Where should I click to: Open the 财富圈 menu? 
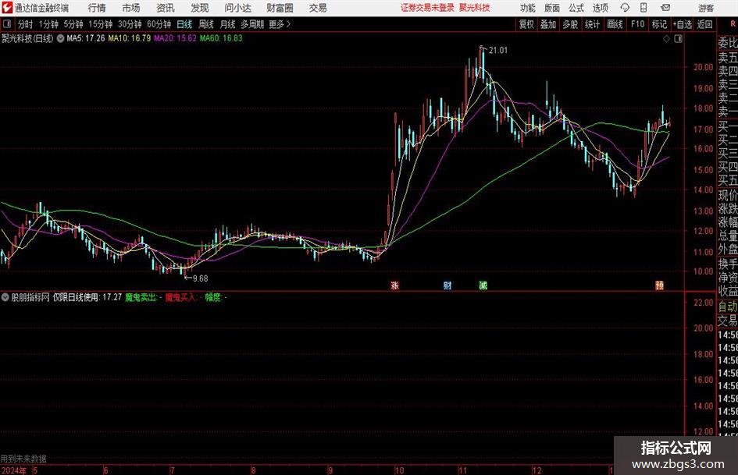(x=280, y=8)
